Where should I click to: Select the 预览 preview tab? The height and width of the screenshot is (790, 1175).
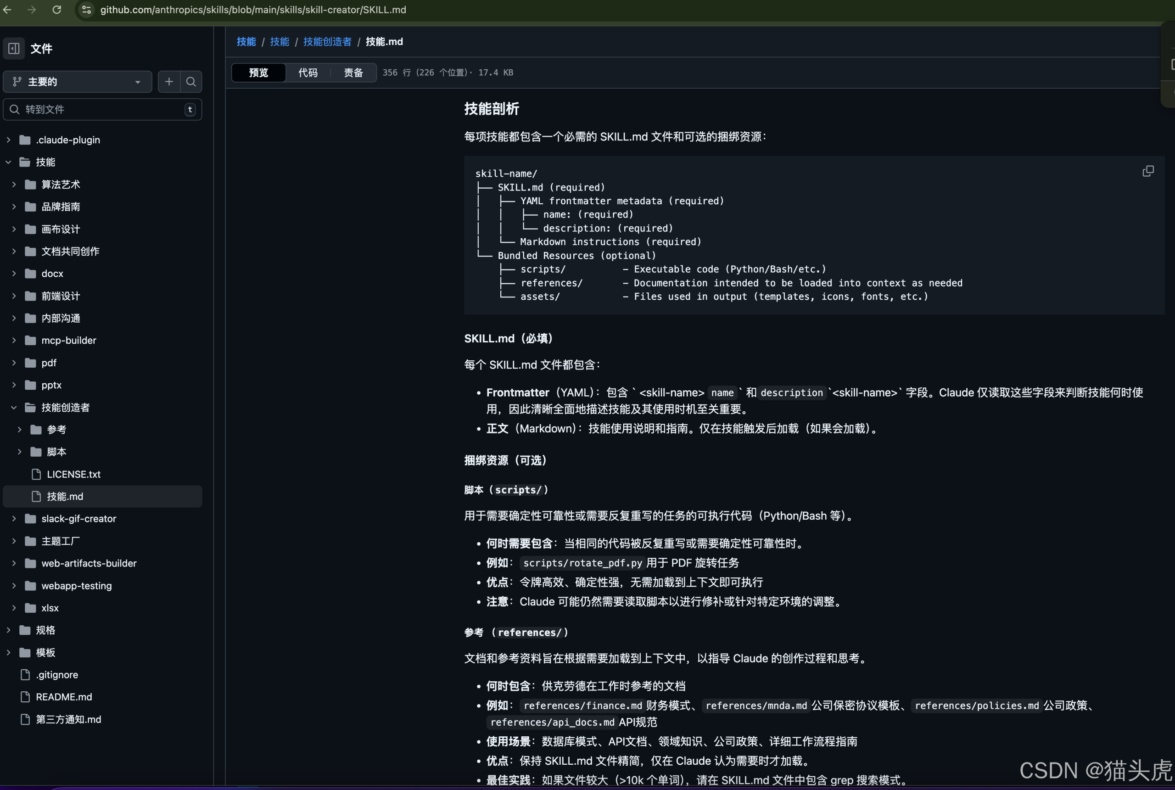tap(258, 73)
